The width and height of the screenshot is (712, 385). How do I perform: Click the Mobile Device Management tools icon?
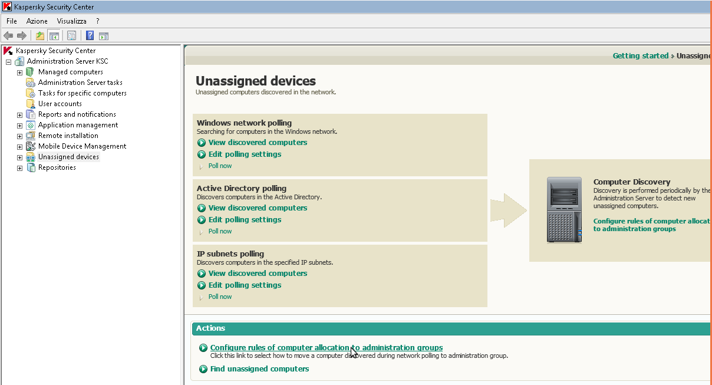pyautogui.click(x=30, y=146)
